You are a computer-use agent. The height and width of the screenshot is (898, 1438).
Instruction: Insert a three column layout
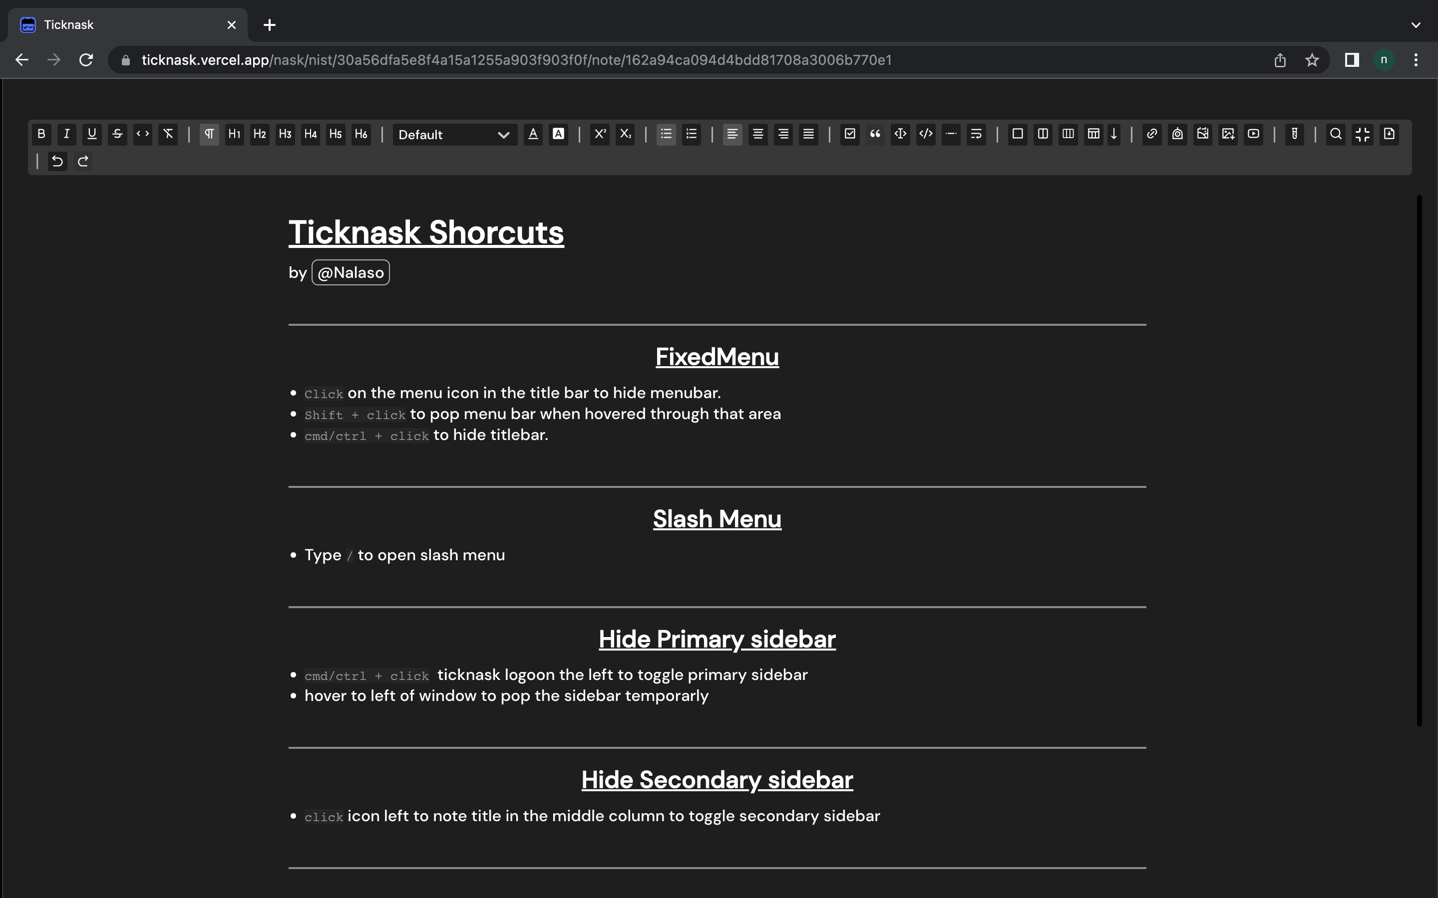1069,134
